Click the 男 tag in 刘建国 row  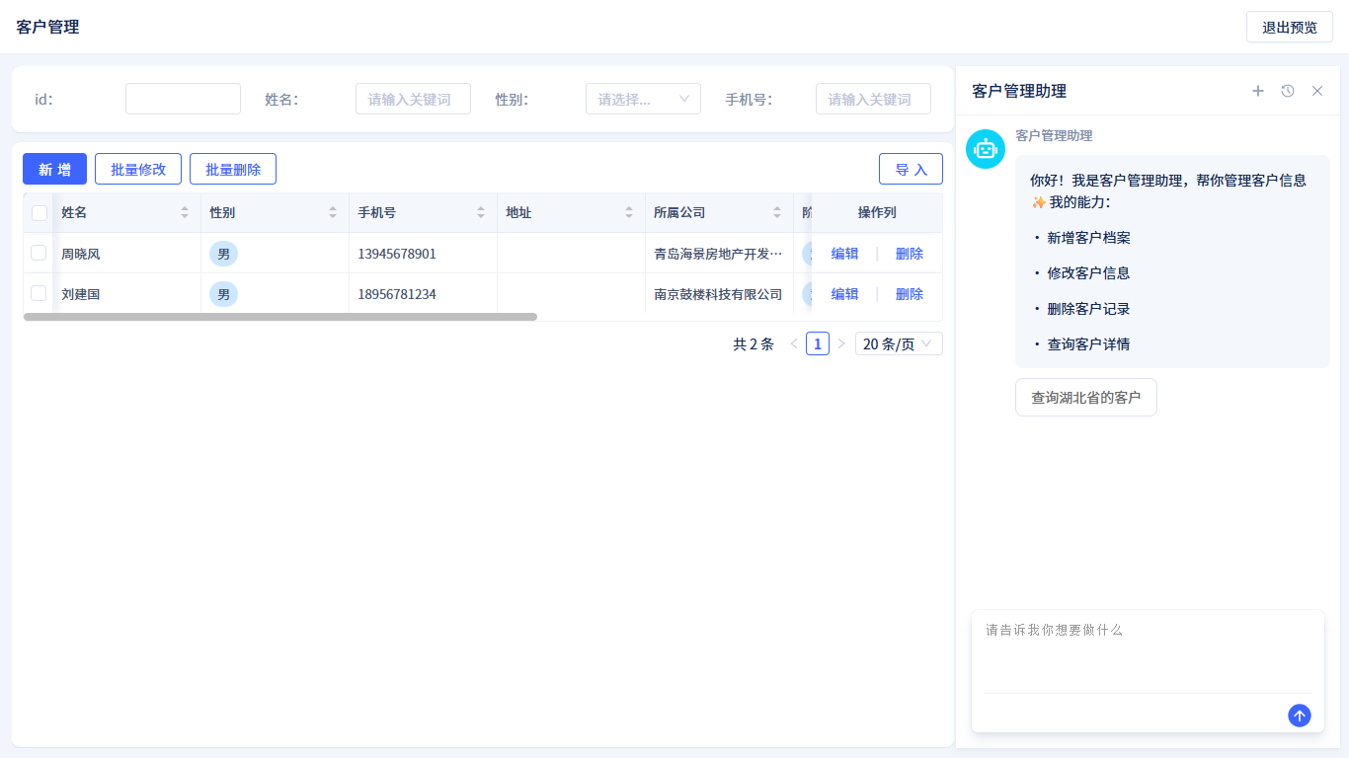(x=223, y=294)
